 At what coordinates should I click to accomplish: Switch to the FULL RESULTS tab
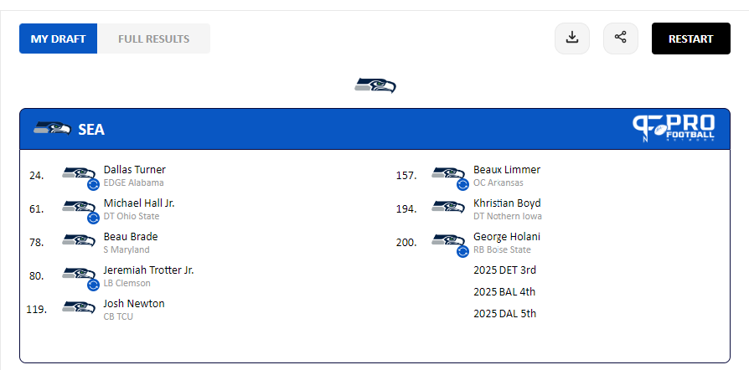(x=153, y=39)
